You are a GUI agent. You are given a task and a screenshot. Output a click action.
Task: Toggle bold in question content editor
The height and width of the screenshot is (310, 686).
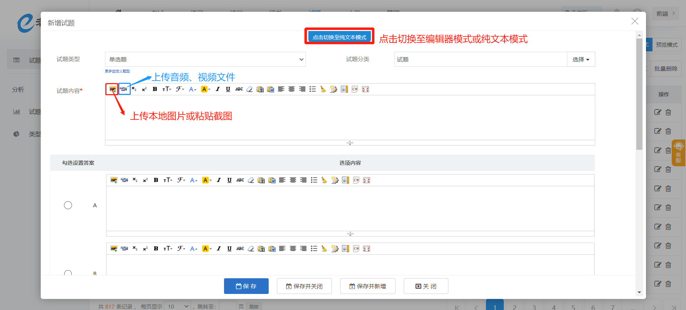[x=155, y=89]
